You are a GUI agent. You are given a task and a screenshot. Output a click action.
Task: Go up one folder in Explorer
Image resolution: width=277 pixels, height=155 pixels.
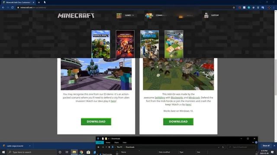pos(109,147)
